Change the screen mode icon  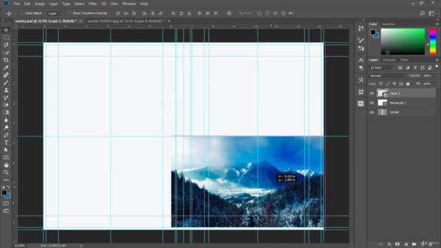tap(6, 211)
